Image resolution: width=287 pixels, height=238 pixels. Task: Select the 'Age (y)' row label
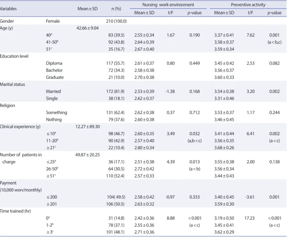pos(6,28)
